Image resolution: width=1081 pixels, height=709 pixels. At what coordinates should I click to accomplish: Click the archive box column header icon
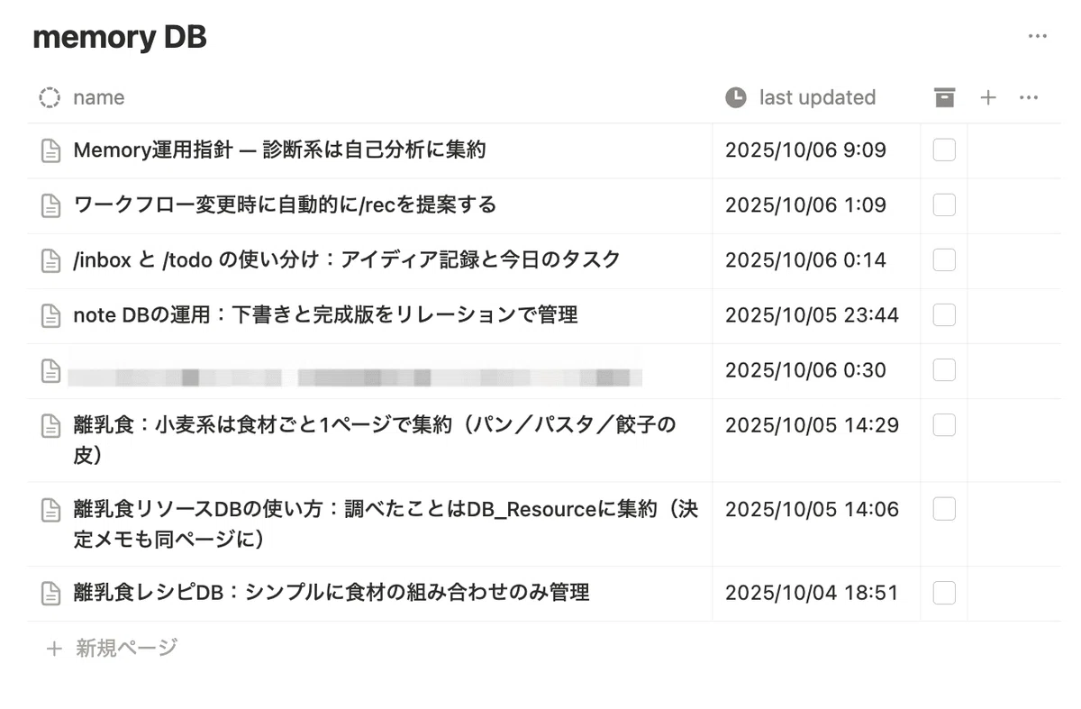click(x=944, y=97)
